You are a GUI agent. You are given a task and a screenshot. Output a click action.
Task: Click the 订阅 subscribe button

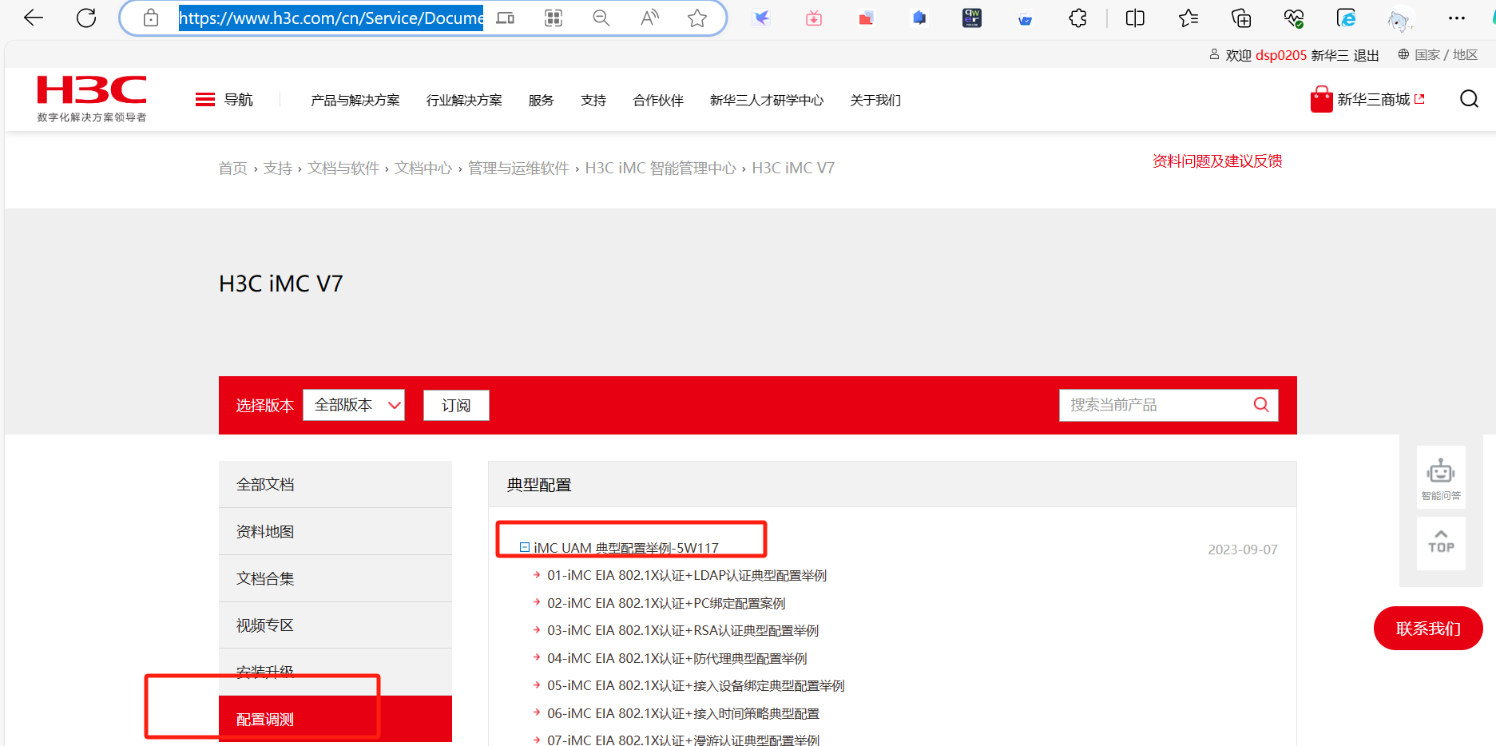pos(456,405)
